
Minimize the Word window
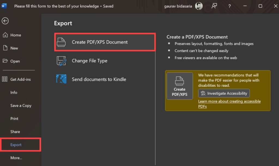(x=245, y=6)
